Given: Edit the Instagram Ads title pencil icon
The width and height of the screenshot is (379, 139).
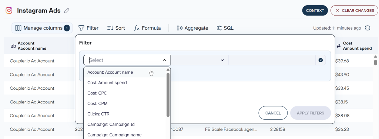Looking at the screenshot, I should pos(67,11).
